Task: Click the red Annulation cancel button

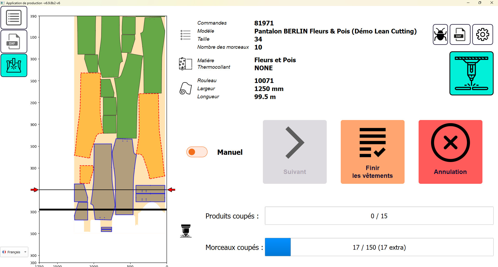Action: (x=450, y=152)
